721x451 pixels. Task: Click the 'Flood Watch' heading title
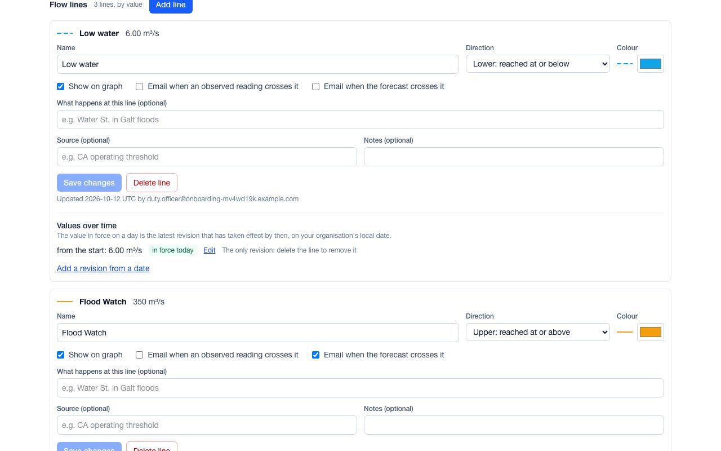coord(103,302)
